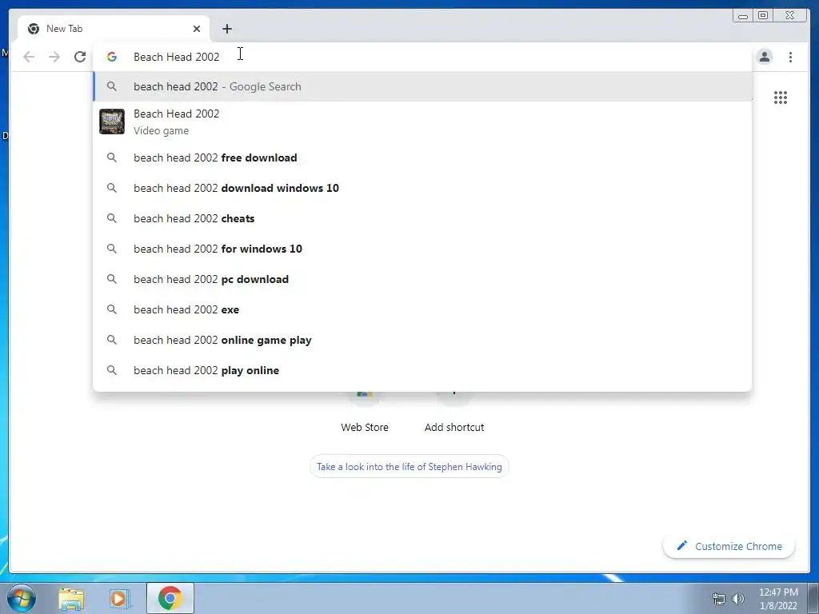Restore down the Chrome window
The height and width of the screenshot is (614, 819).
tap(763, 16)
